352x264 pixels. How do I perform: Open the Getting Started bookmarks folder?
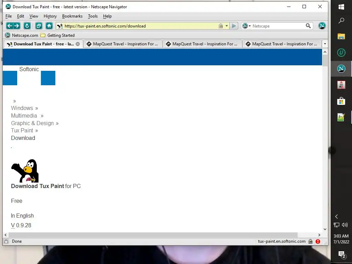57,35
